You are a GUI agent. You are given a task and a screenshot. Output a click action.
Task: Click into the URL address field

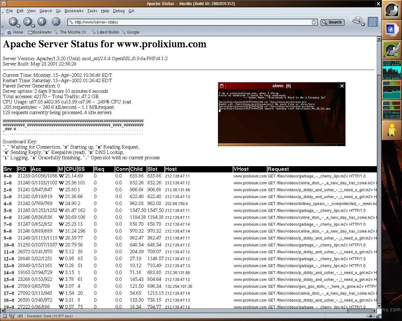click(x=192, y=22)
